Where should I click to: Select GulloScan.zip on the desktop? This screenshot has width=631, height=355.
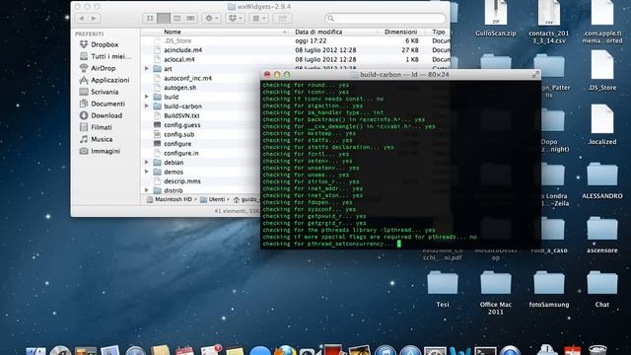coord(495,19)
